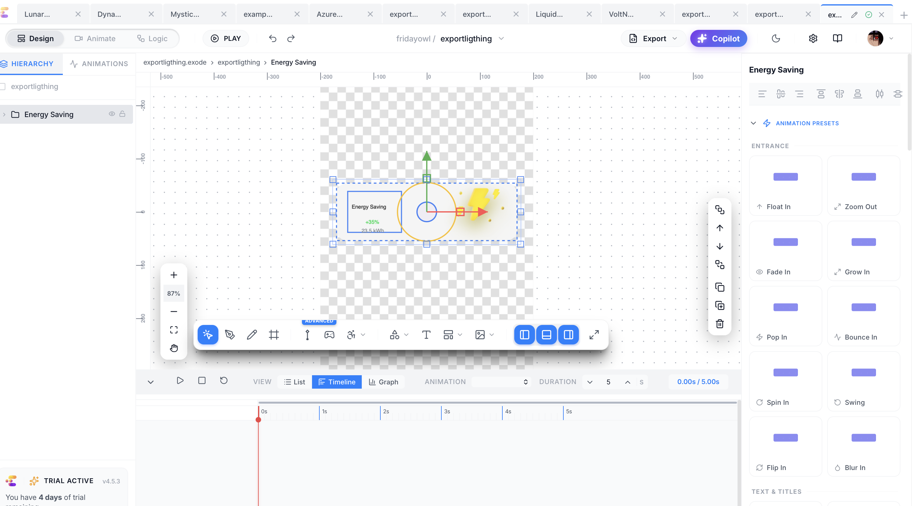Expand the Energy Saving layer in hierarchy
This screenshot has height=506, width=912.
click(x=4, y=114)
